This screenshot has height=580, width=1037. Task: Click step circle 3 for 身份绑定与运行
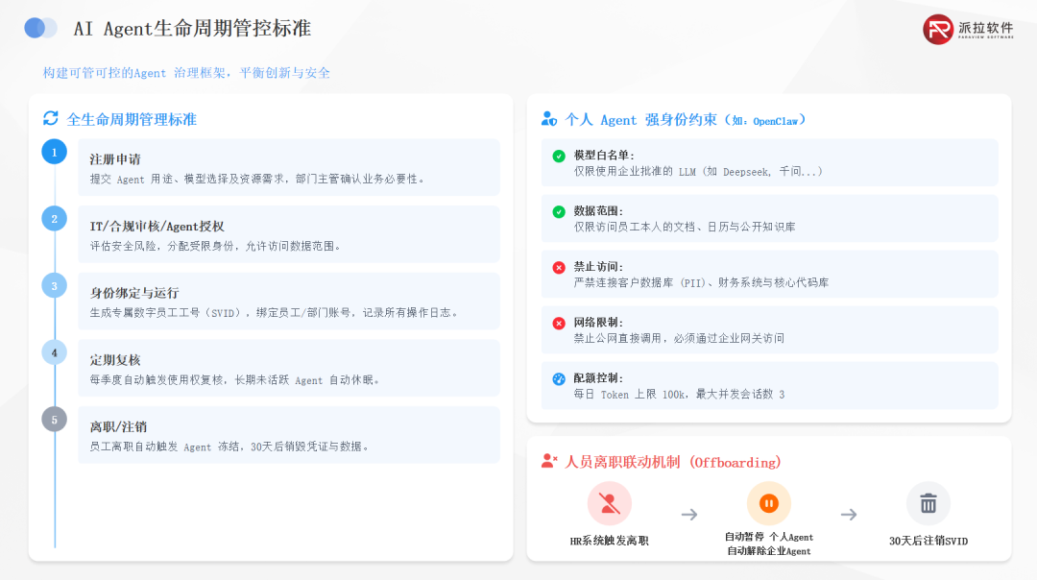pyautogui.click(x=54, y=285)
